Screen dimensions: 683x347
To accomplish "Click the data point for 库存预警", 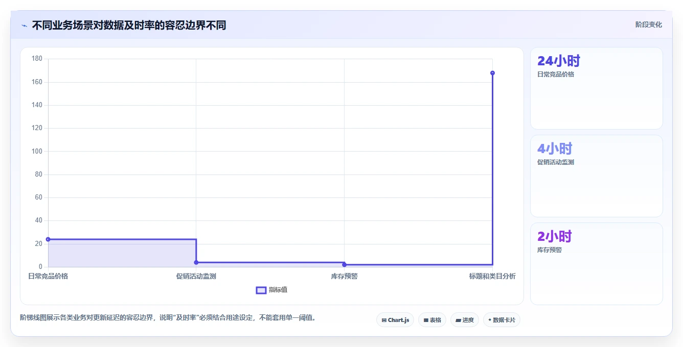I will pos(344,264).
